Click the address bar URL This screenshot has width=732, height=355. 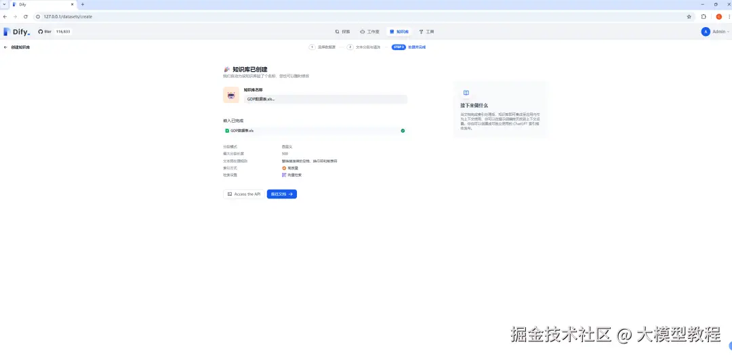[68, 16]
